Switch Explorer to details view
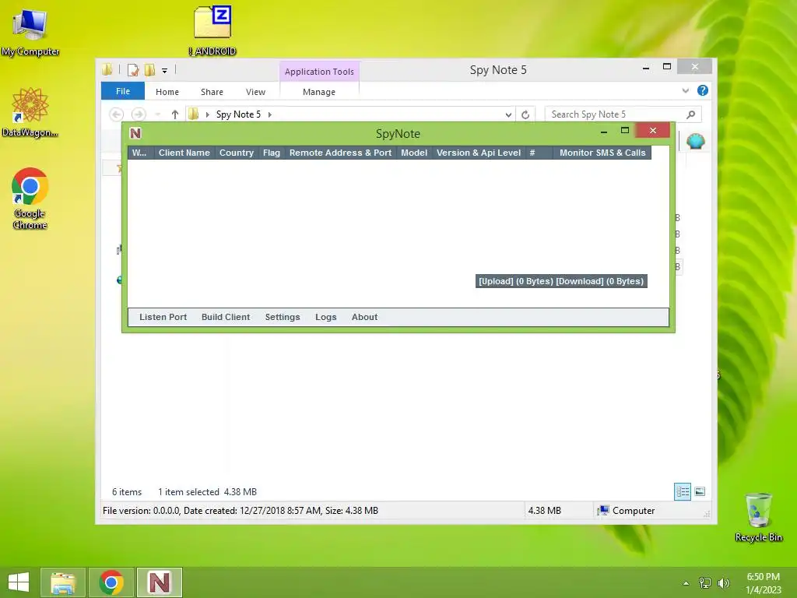 click(683, 492)
